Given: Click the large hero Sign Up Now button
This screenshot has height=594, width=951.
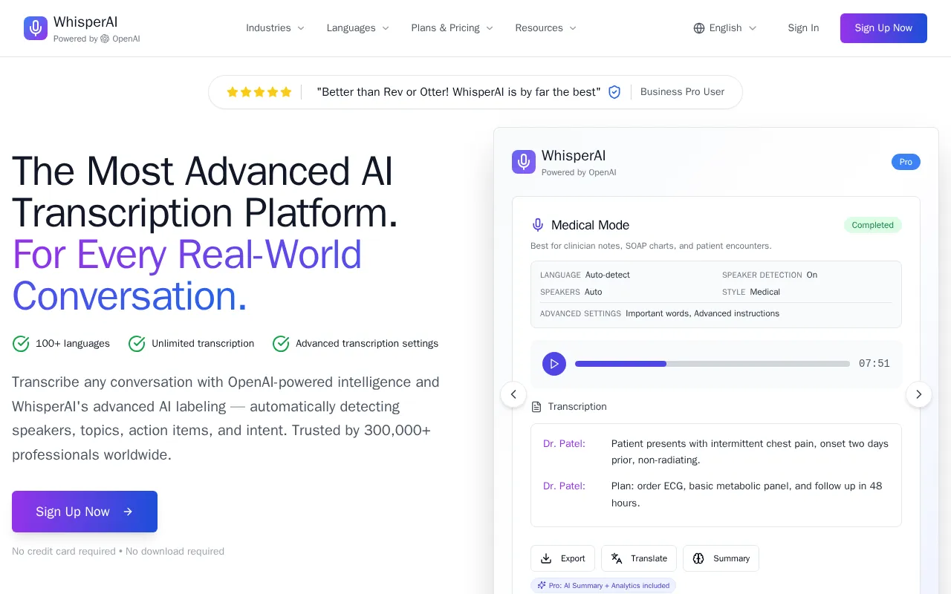Looking at the screenshot, I should click(x=85, y=512).
